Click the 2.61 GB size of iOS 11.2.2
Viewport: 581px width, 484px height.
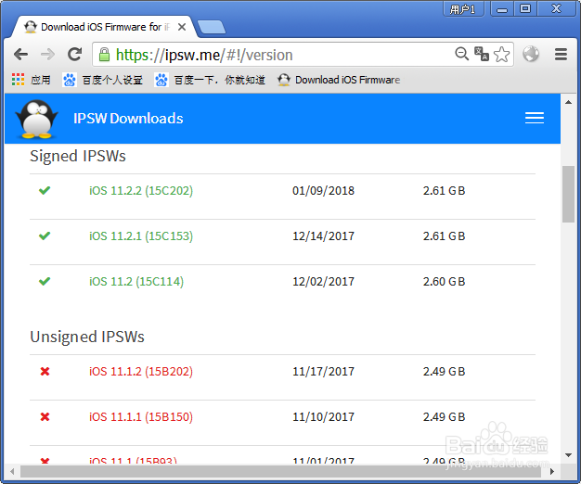[444, 191]
